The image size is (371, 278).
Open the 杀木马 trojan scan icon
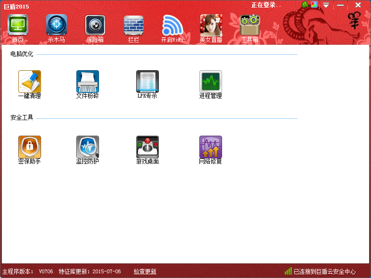pos(56,25)
